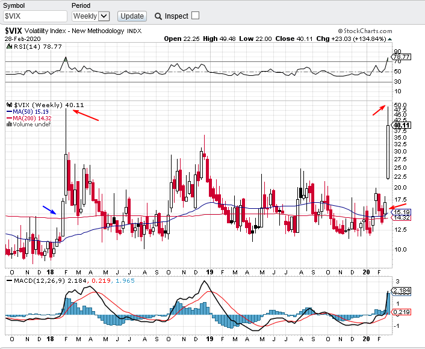Image resolution: width=425 pixels, height=349 pixels.
Task: Click the 'Low 22.00' header text
Action: (255, 39)
